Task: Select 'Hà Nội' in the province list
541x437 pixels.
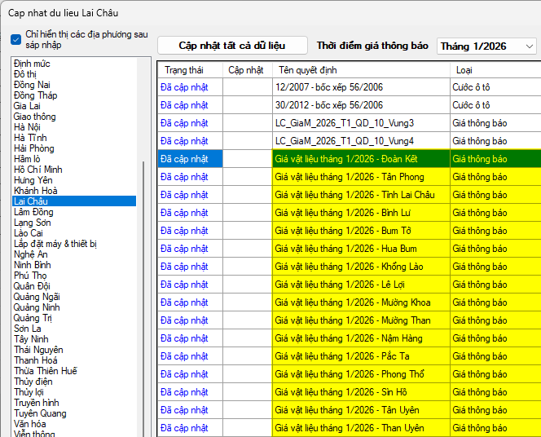Action: (x=27, y=127)
